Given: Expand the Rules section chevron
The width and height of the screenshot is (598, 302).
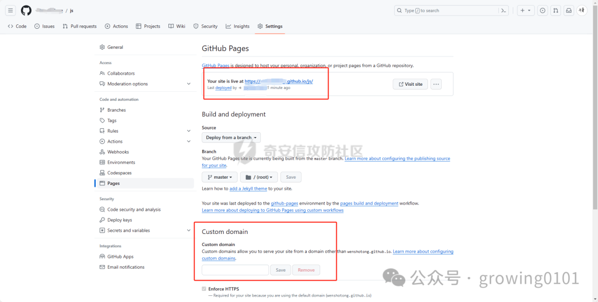Looking at the screenshot, I should point(189,131).
